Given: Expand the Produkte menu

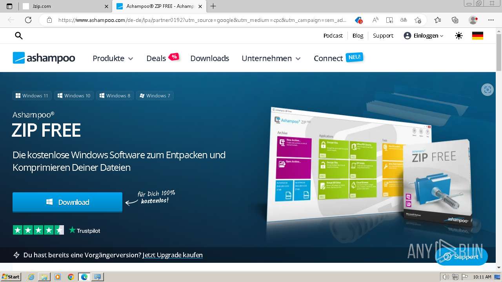Looking at the screenshot, I should coord(113,58).
